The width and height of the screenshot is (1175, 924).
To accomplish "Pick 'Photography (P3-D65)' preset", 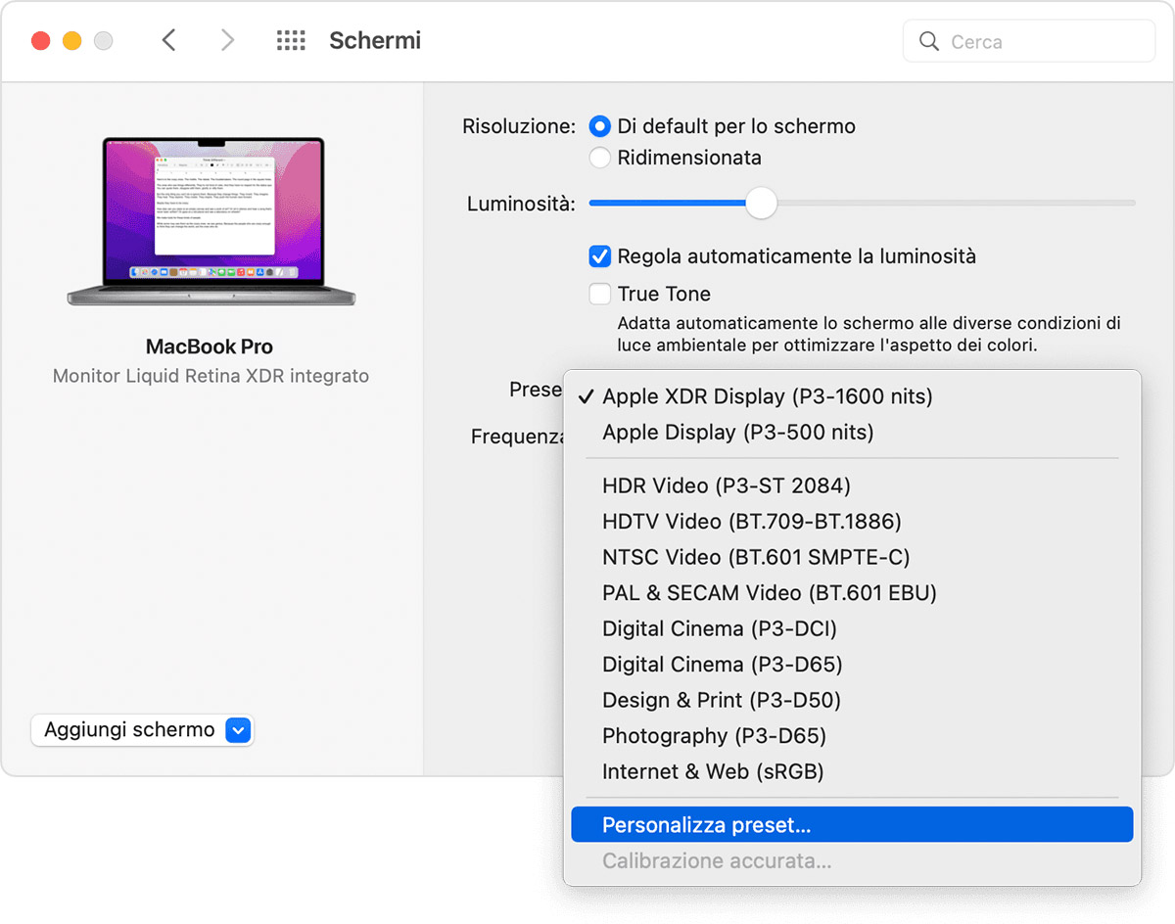I will [x=714, y=736].
